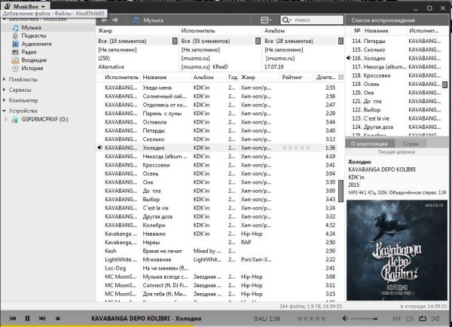
Task: Click the Подкасты microphone icon
Action: coord(15,35)
